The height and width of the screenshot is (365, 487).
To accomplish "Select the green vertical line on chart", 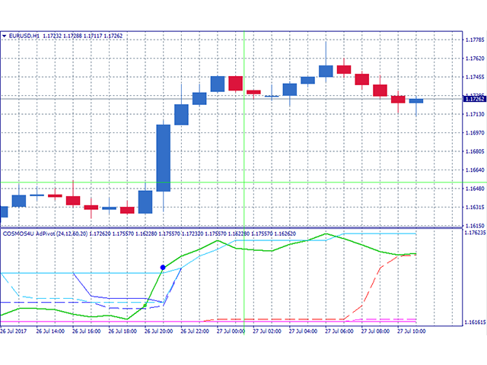I will pos(244,152).
